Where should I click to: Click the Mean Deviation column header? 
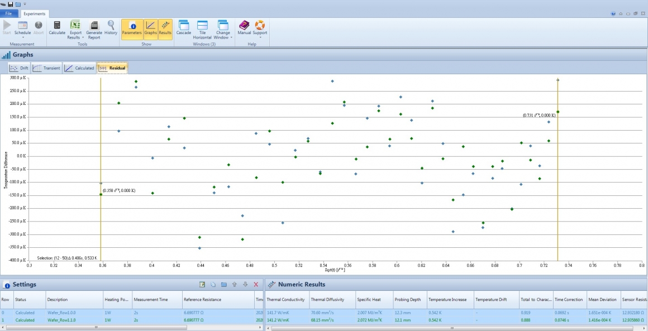pos(603,300)
